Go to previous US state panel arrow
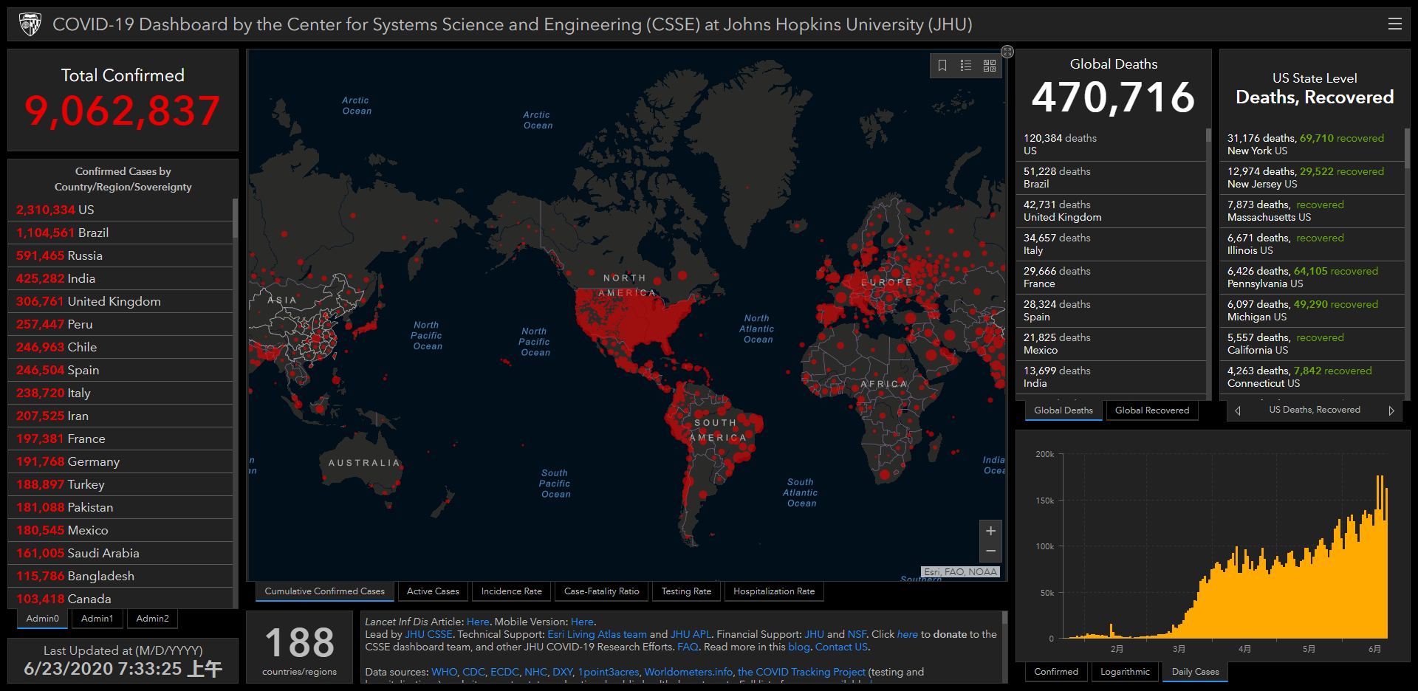Screen dimensions: 1418x691 [x=1238, y=410]
